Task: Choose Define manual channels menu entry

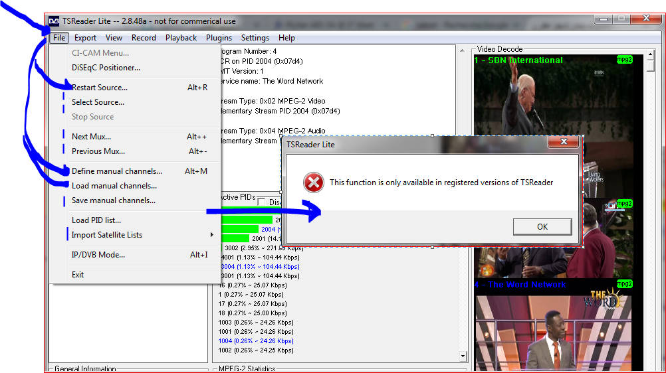Action: pos(117,171)
